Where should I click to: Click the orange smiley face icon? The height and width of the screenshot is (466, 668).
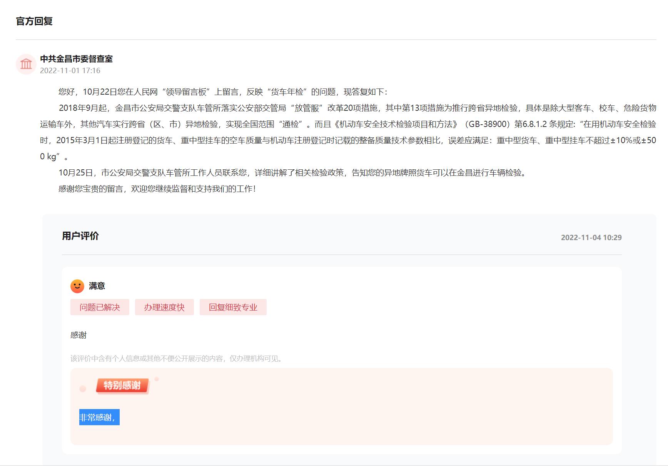[77, 286]
